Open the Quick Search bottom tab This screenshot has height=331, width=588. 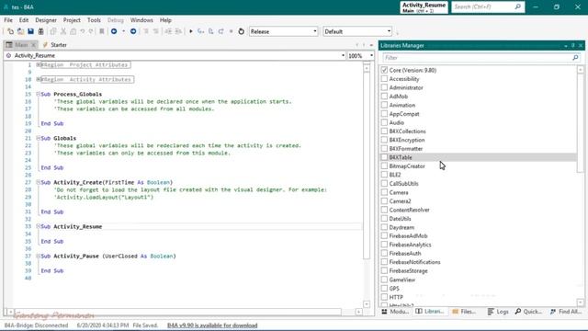[528, 312]
